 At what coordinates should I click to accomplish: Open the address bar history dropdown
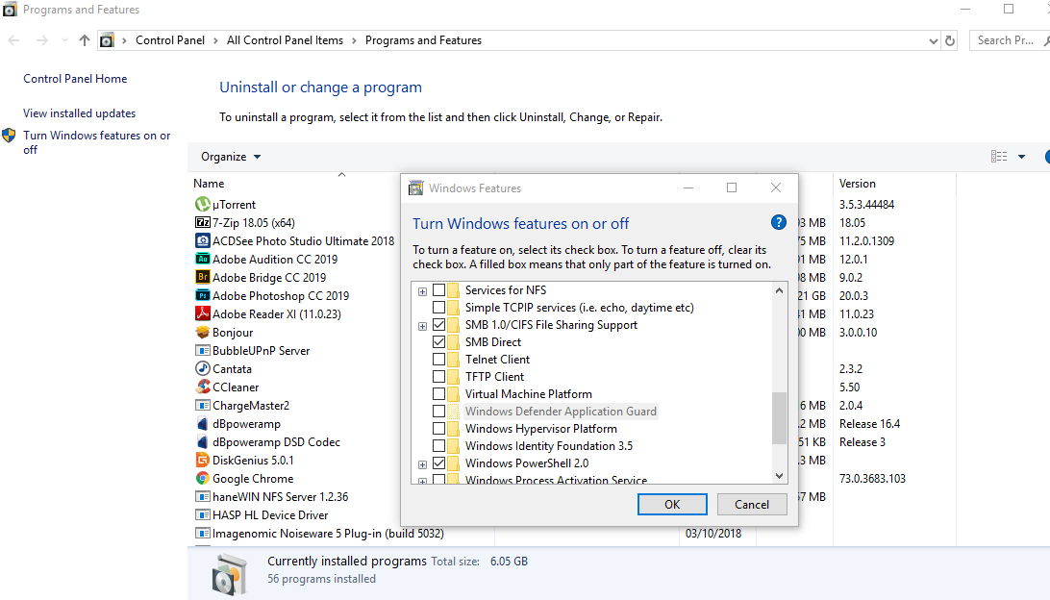(934, 40)
